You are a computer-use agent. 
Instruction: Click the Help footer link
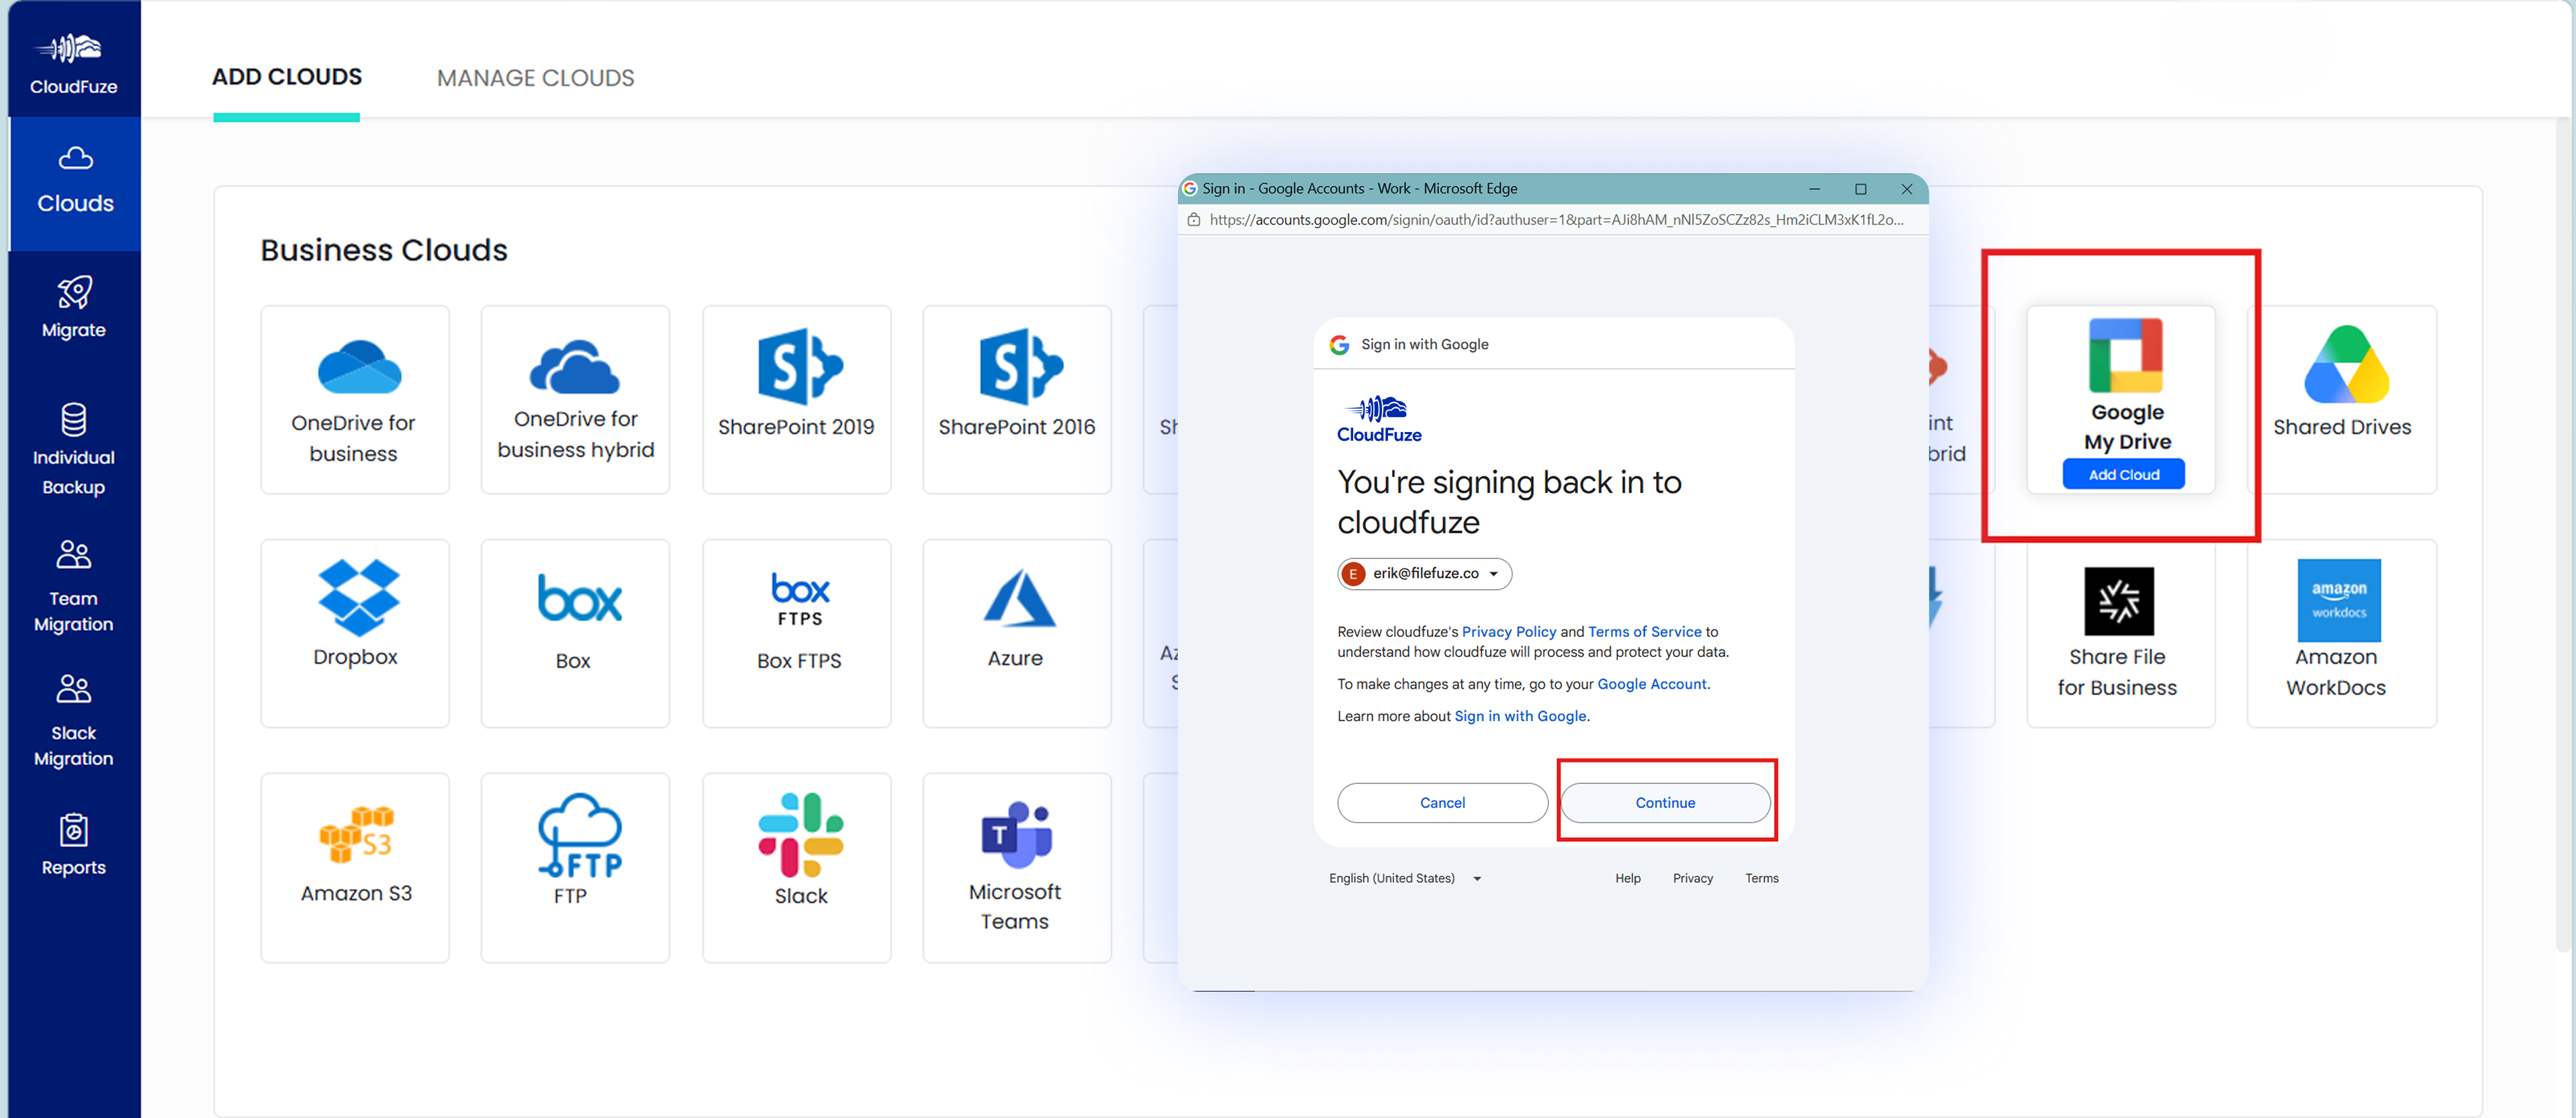tap(1628, 879)
